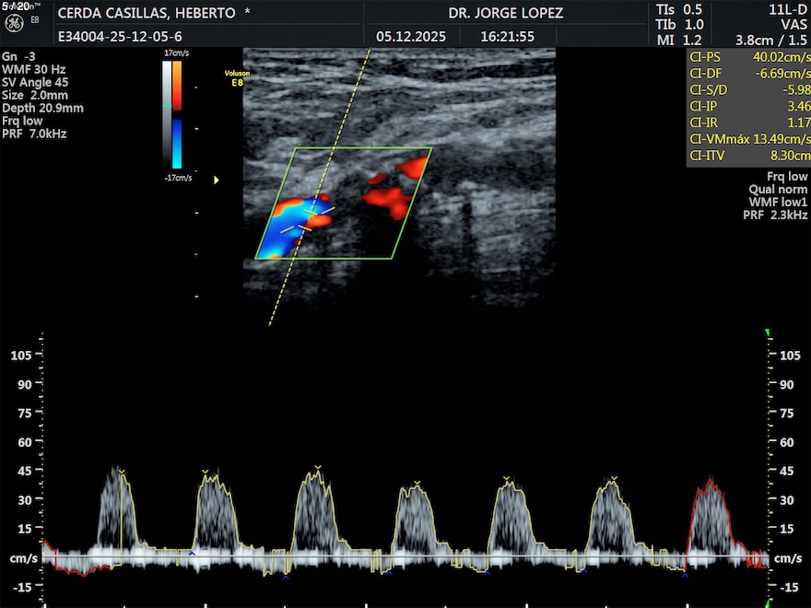Click the DR. JORGE LOPEZ field
Viewport: 811px width, 608px height.
[504, 14]
